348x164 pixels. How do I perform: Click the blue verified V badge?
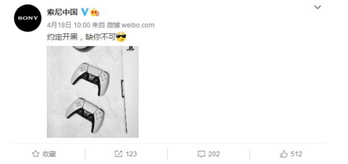84,12
